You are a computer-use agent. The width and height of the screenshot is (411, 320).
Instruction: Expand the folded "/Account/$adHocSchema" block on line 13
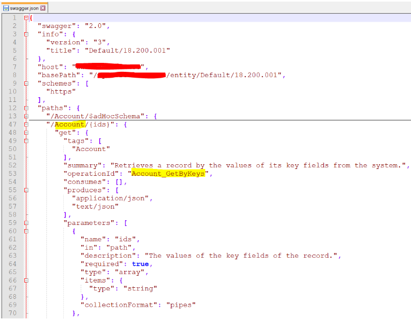coord(26,116)
